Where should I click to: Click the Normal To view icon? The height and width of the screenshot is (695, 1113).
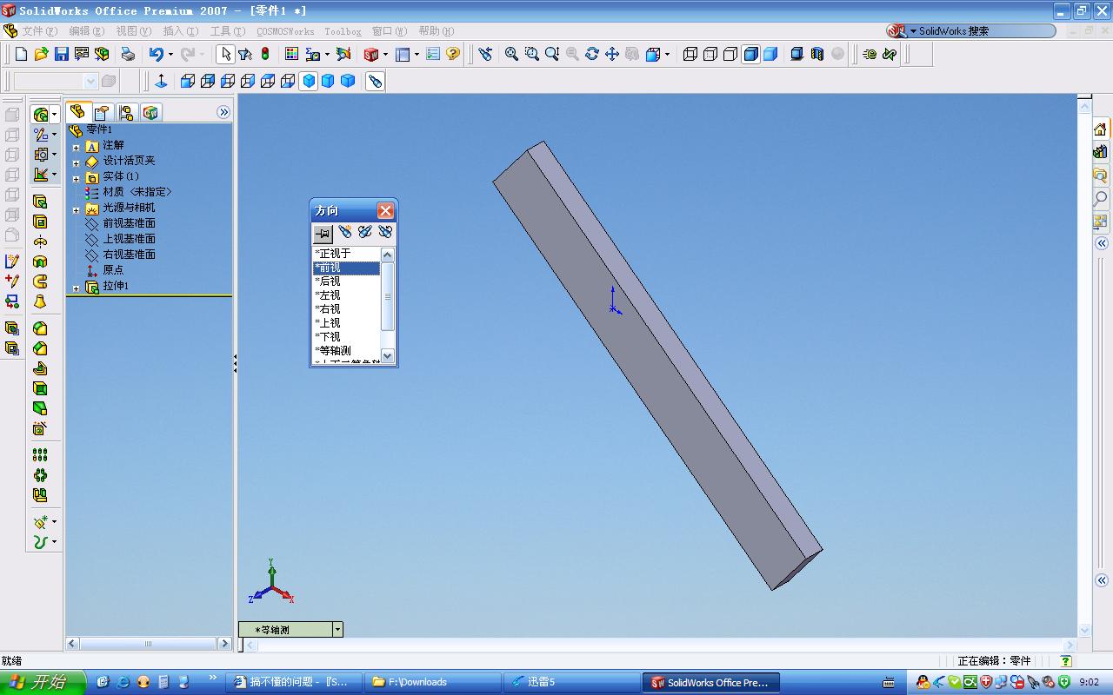[161, 81]
